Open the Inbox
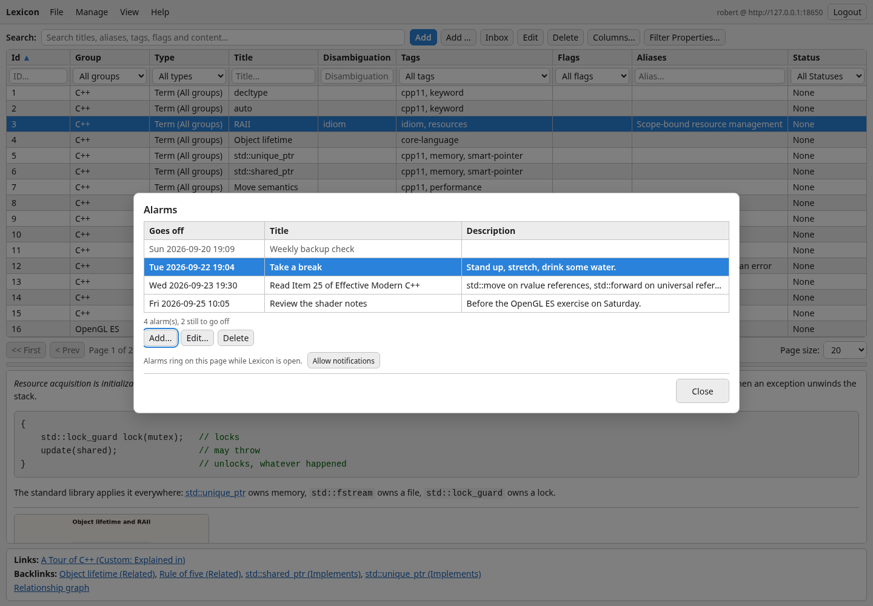Image resolution: width=873 pixels, height=606 pixels. pyautogui.click(x=497, y=38)
